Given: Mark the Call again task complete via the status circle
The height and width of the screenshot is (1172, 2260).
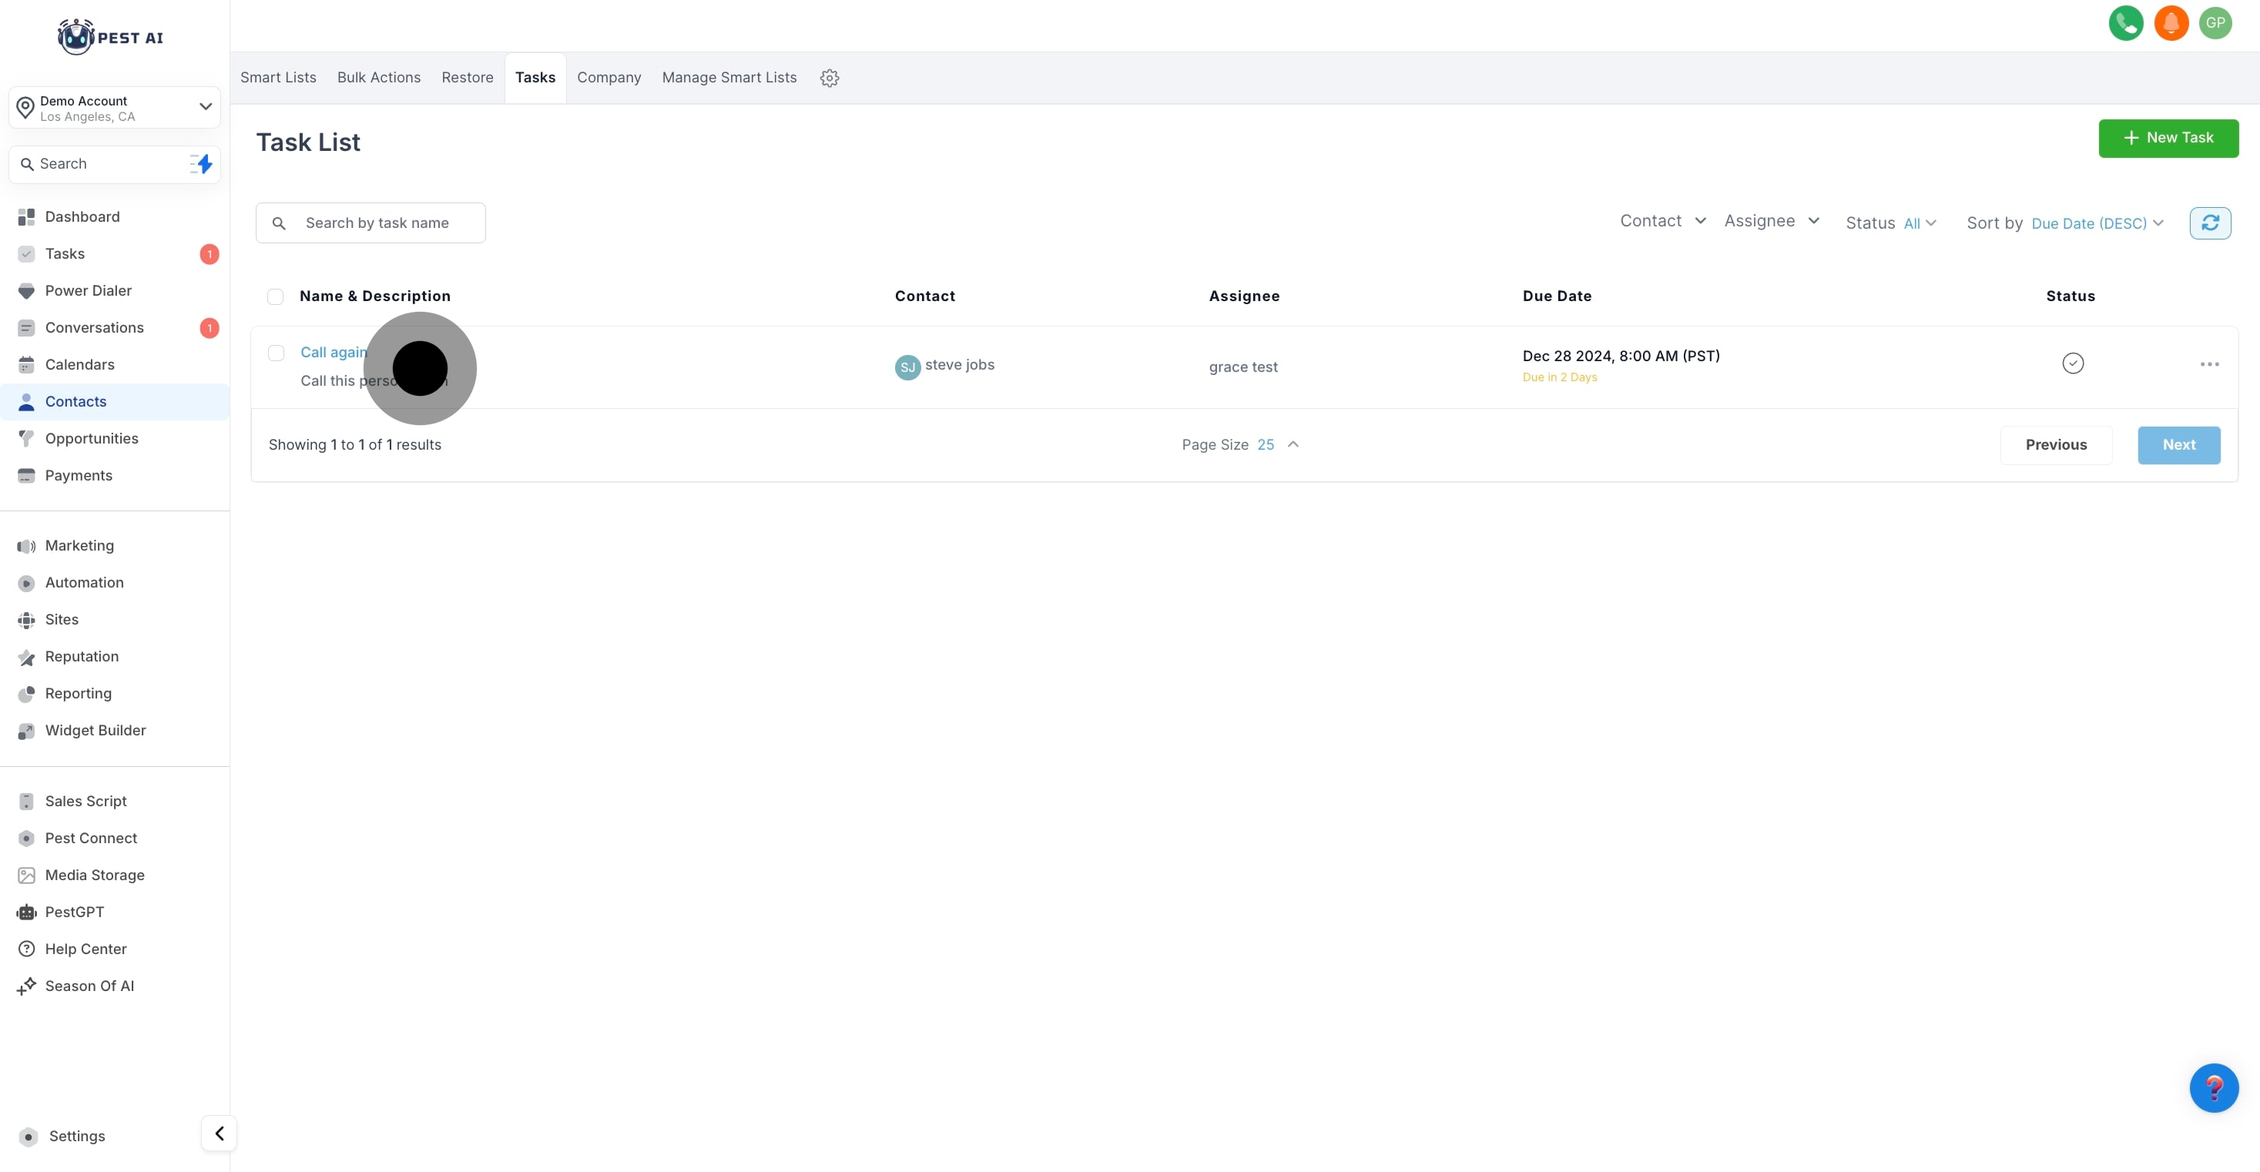Looking at the screenshot, I should pyautogui.click(x=2072, y=363).
